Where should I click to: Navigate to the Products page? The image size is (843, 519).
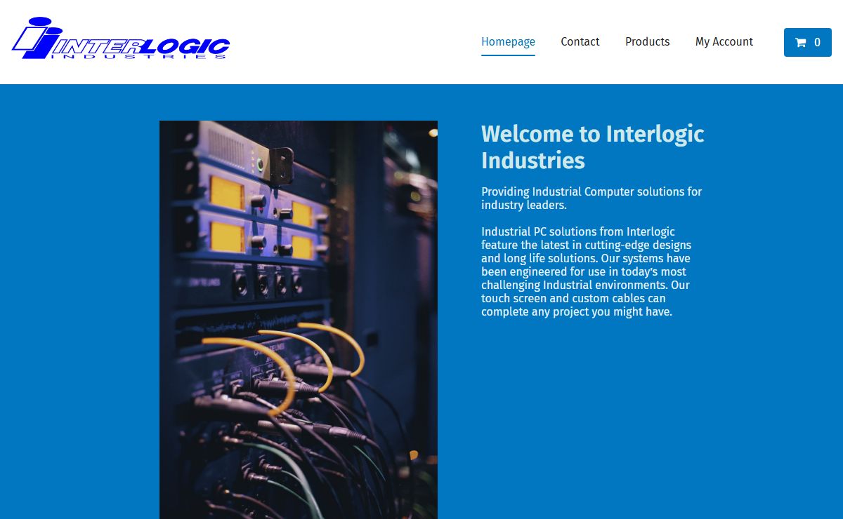tap(648, 42)
